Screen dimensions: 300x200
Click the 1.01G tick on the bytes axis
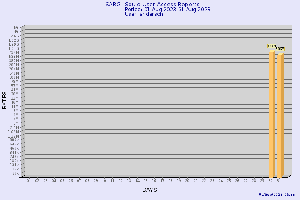14,48
